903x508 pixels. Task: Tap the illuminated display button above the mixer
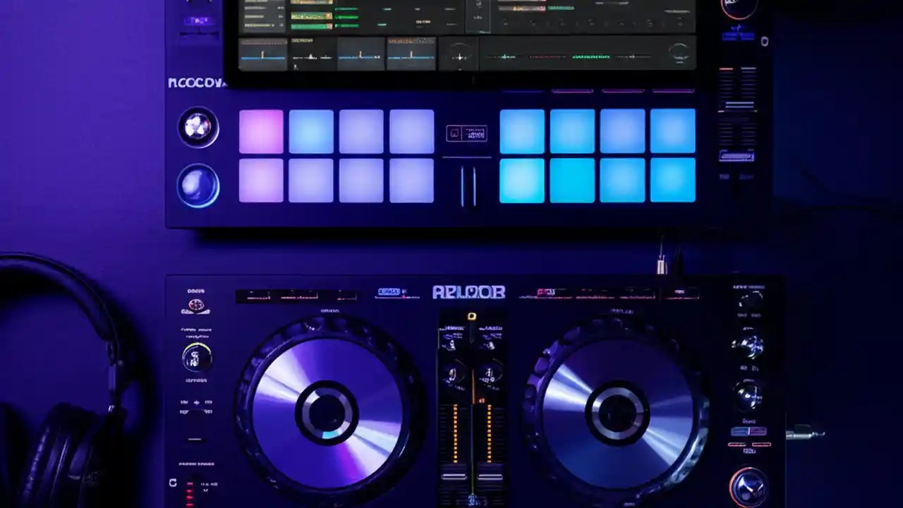471,316
